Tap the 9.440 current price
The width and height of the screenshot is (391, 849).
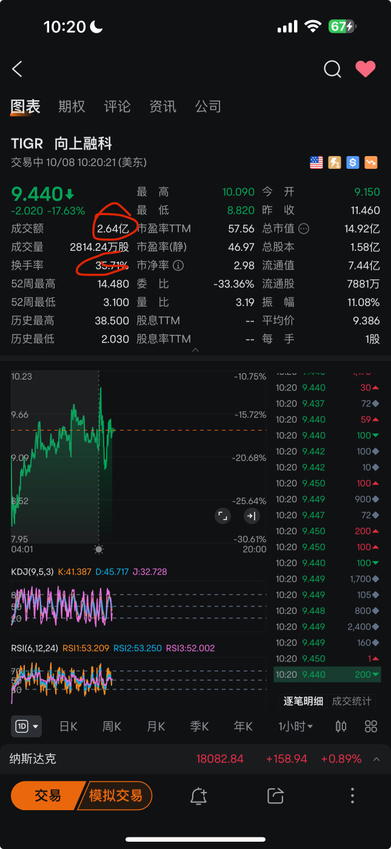coord(38,194)
